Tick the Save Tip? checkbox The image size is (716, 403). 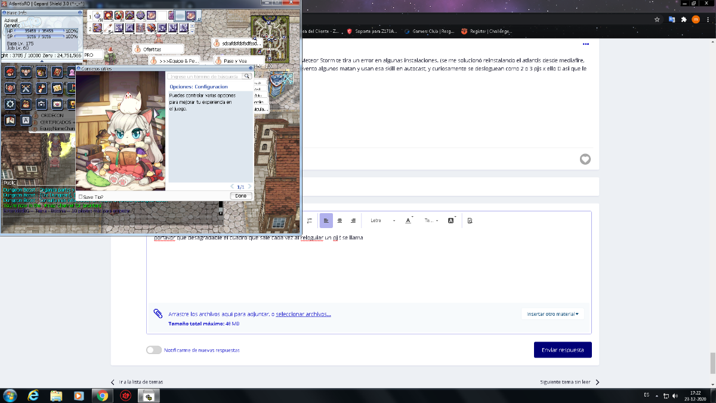[81, 196]
